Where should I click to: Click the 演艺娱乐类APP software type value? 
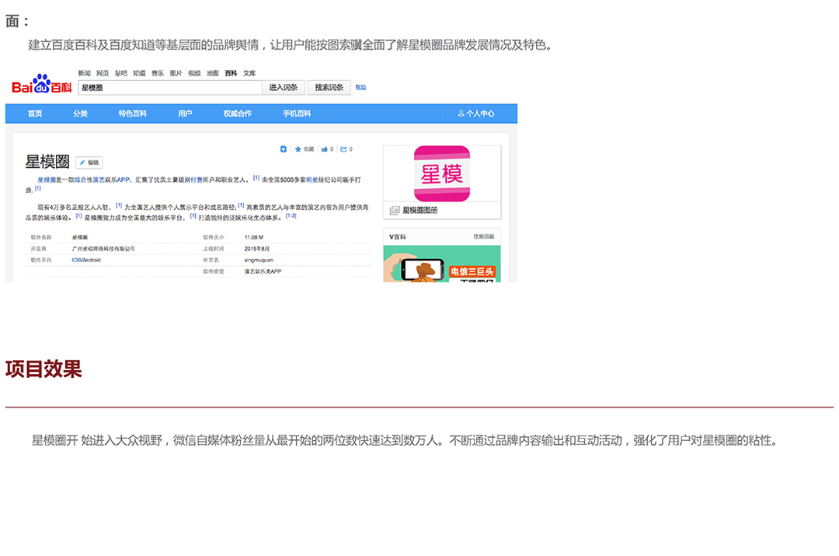pyautogui.click(x=263, y=271)
